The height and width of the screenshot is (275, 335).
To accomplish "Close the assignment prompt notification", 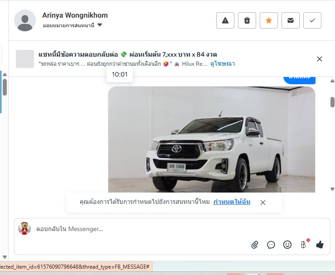I will (x=263, y=203).
